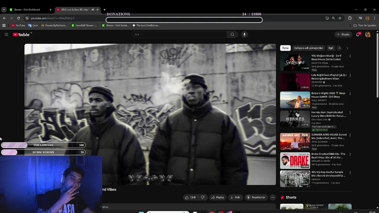Open Chrome extensions puzzle icon
The image size is (379, 213).
point(350,18)
